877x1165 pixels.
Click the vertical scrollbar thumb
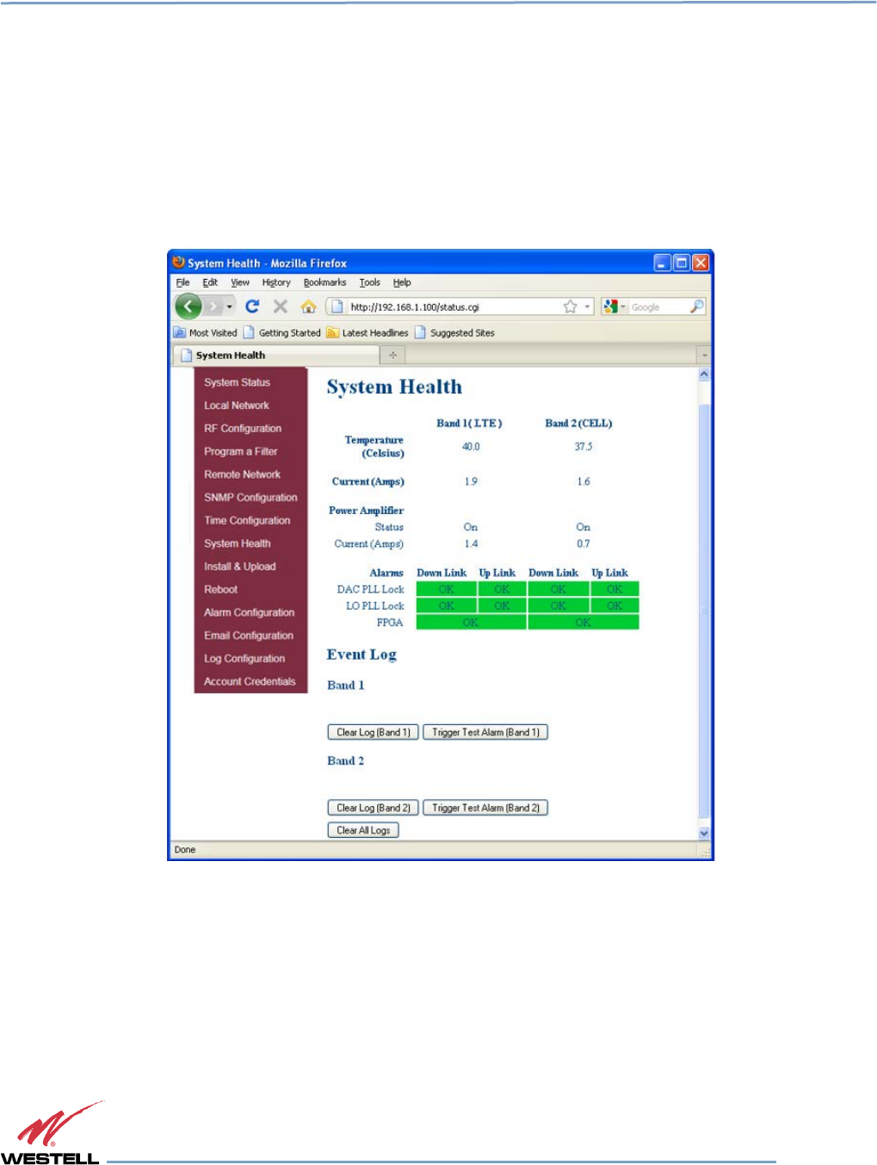(704, 610)
